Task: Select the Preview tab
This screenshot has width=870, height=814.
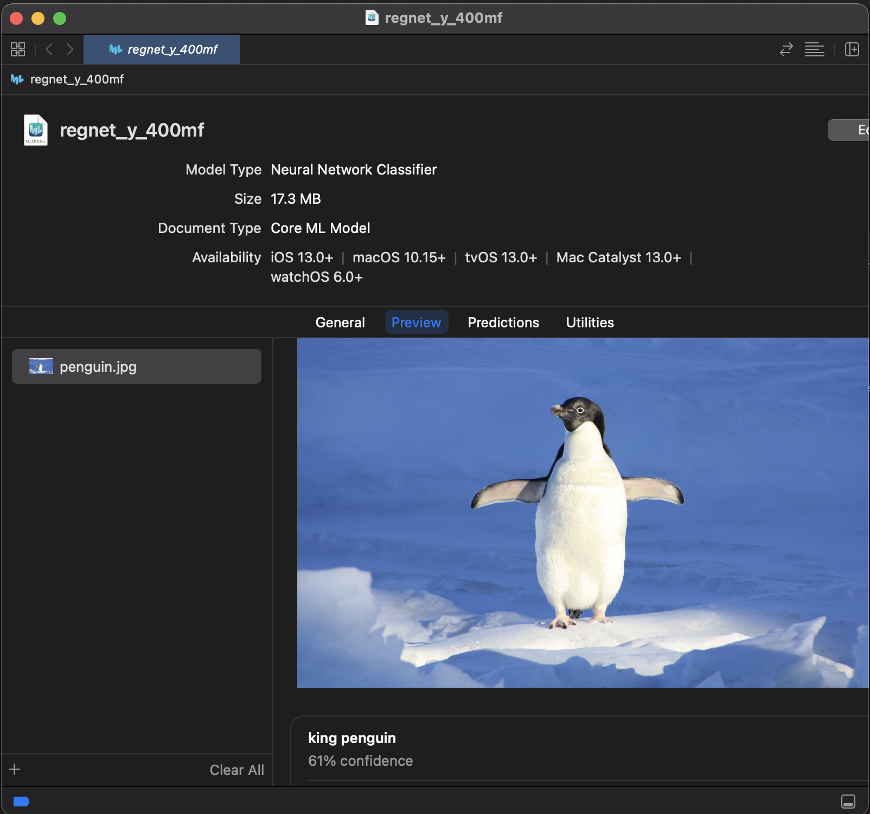Action: point(416,322)
